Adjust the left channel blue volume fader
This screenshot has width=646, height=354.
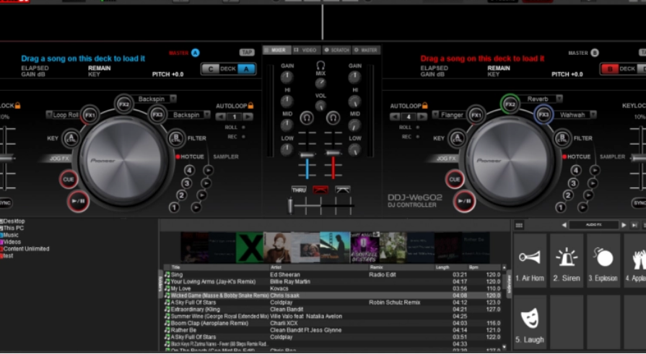[x=307, y=155]
